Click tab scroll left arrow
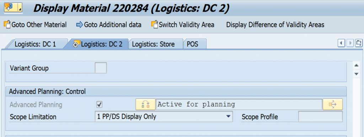 click(x=341, y=43)
